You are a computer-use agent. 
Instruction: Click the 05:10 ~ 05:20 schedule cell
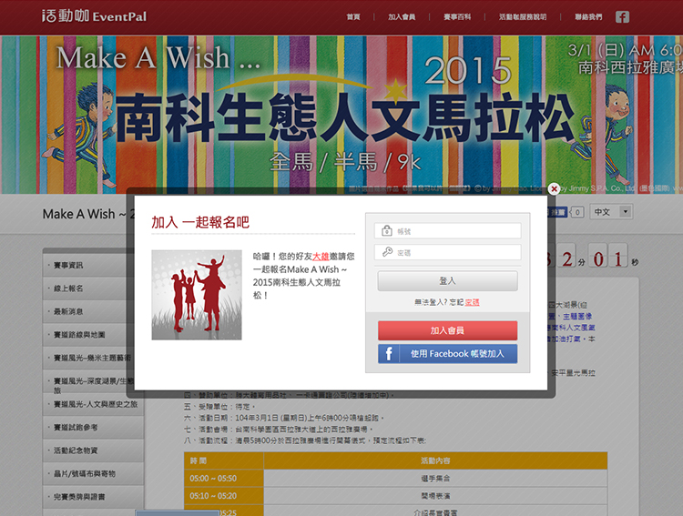click(224, 496)
